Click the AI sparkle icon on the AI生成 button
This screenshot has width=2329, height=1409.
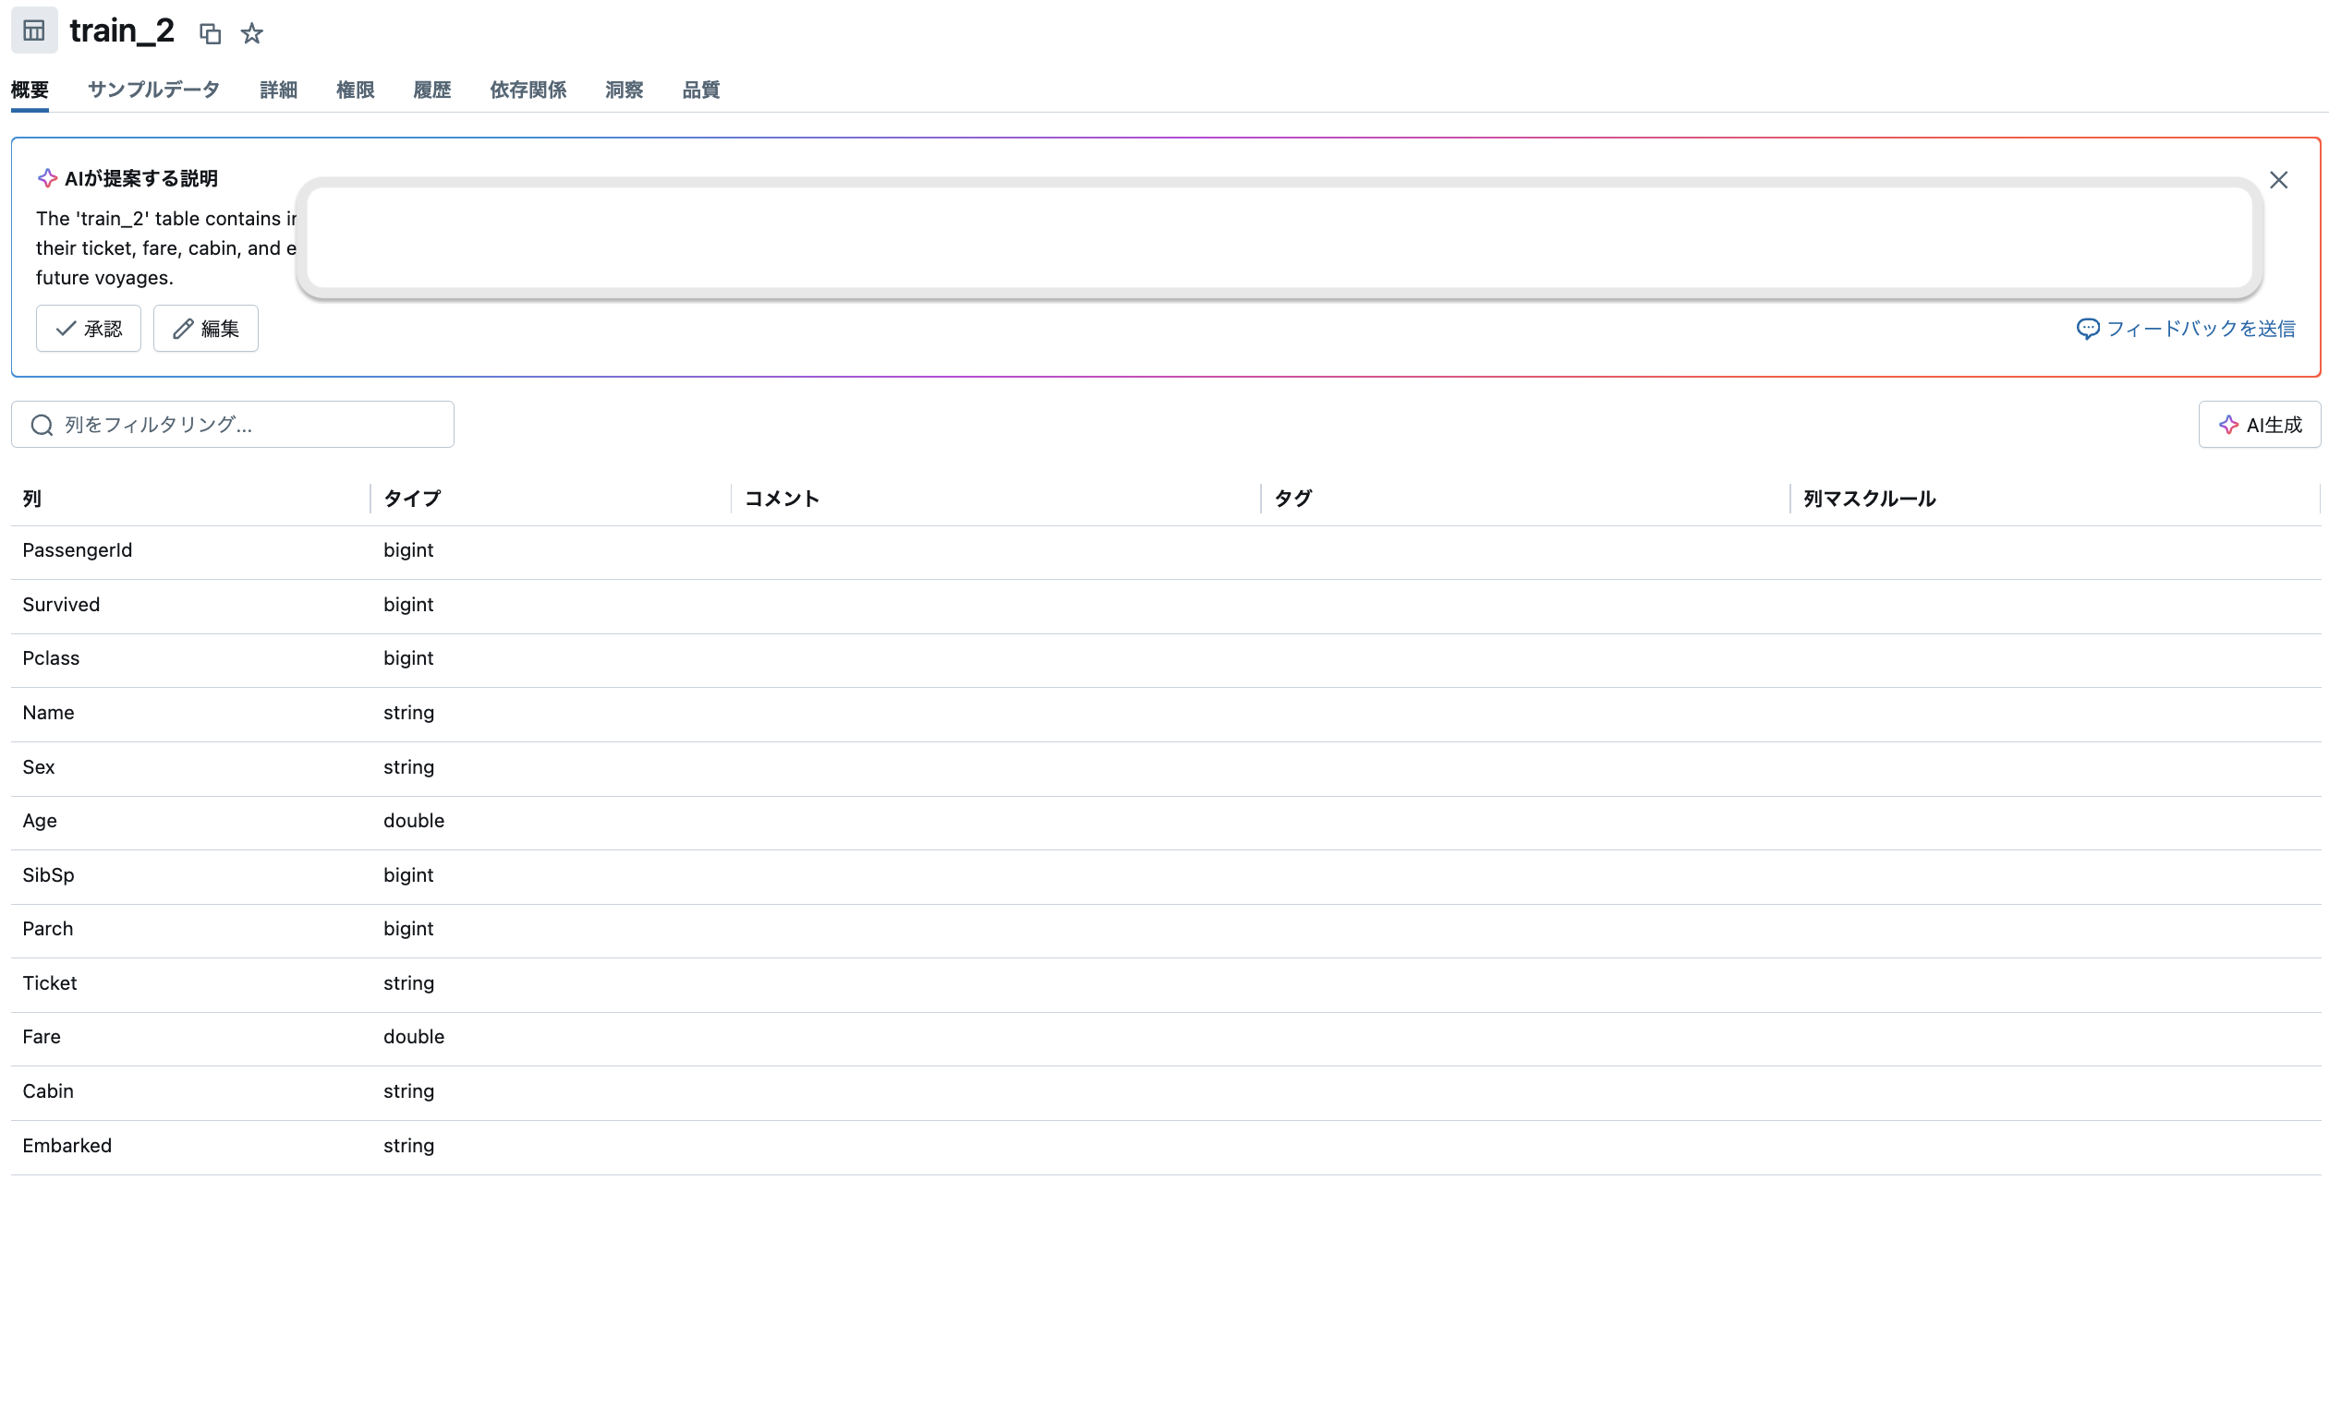click(2230, 425)
